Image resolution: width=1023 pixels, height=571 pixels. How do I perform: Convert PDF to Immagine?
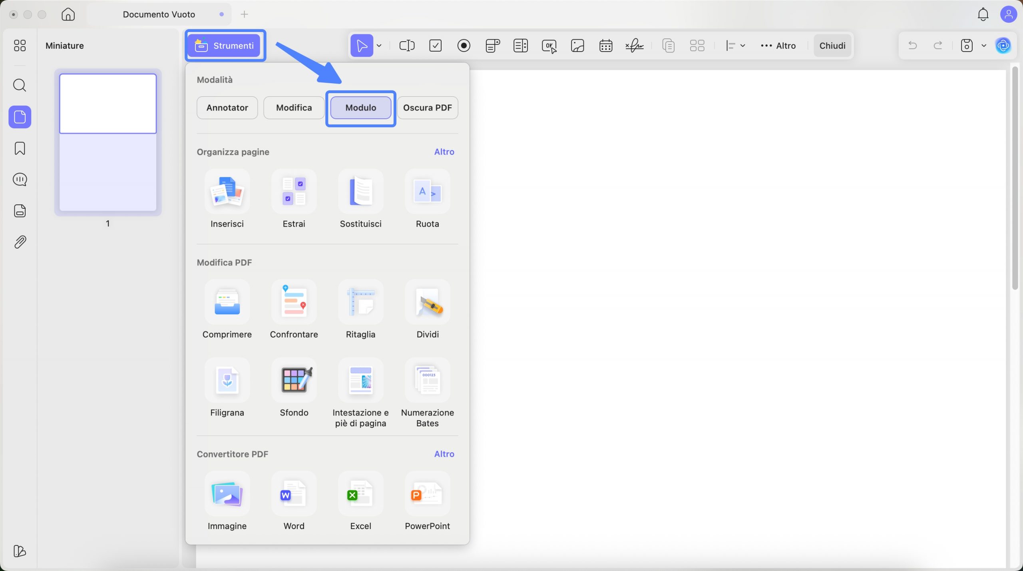coord(227,501)
